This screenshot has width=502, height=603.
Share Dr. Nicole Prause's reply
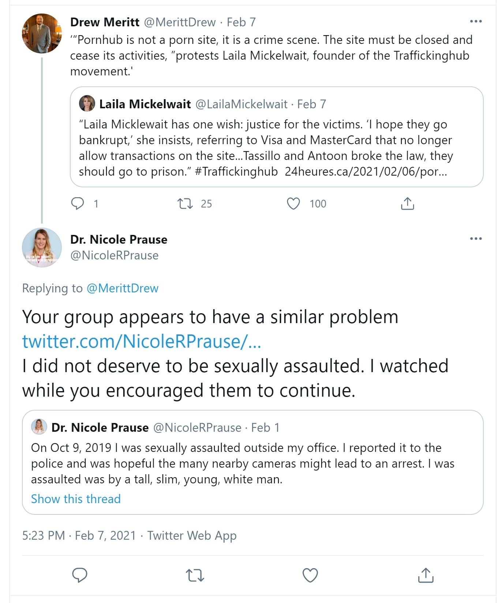pyautogui.click(x=426, y=575)
